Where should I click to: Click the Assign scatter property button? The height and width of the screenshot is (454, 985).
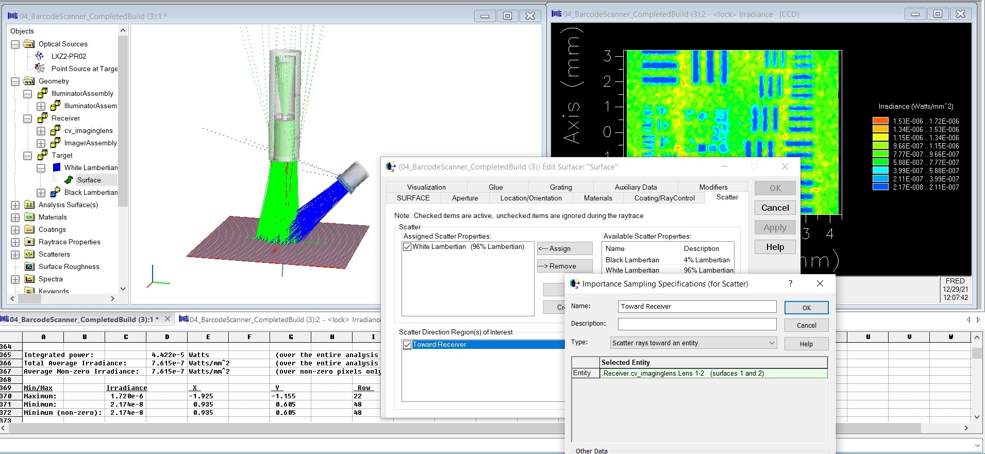[x=564, y=248]
